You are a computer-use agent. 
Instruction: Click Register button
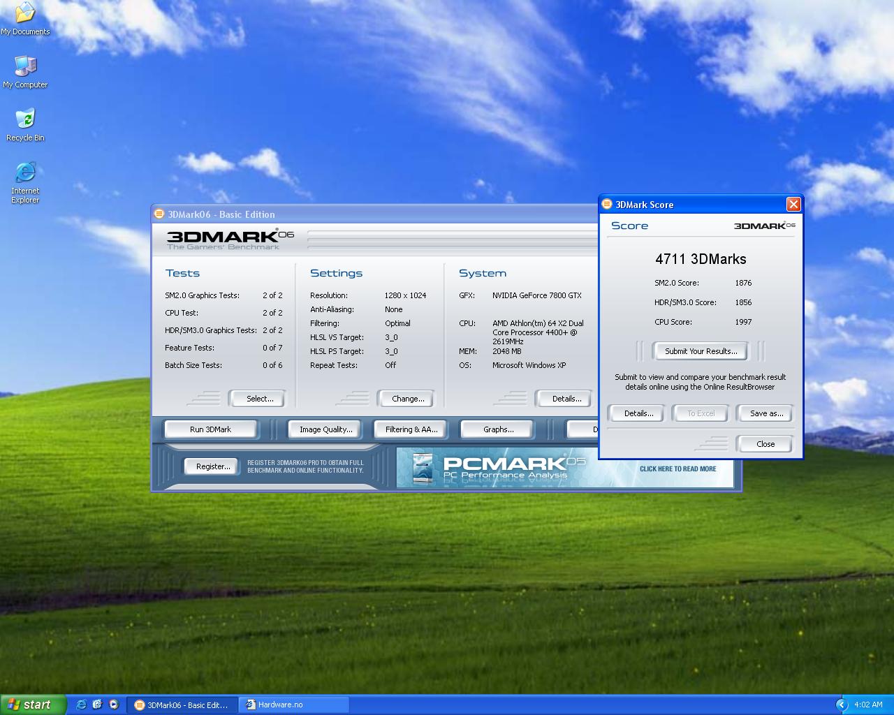click(213, 466)
